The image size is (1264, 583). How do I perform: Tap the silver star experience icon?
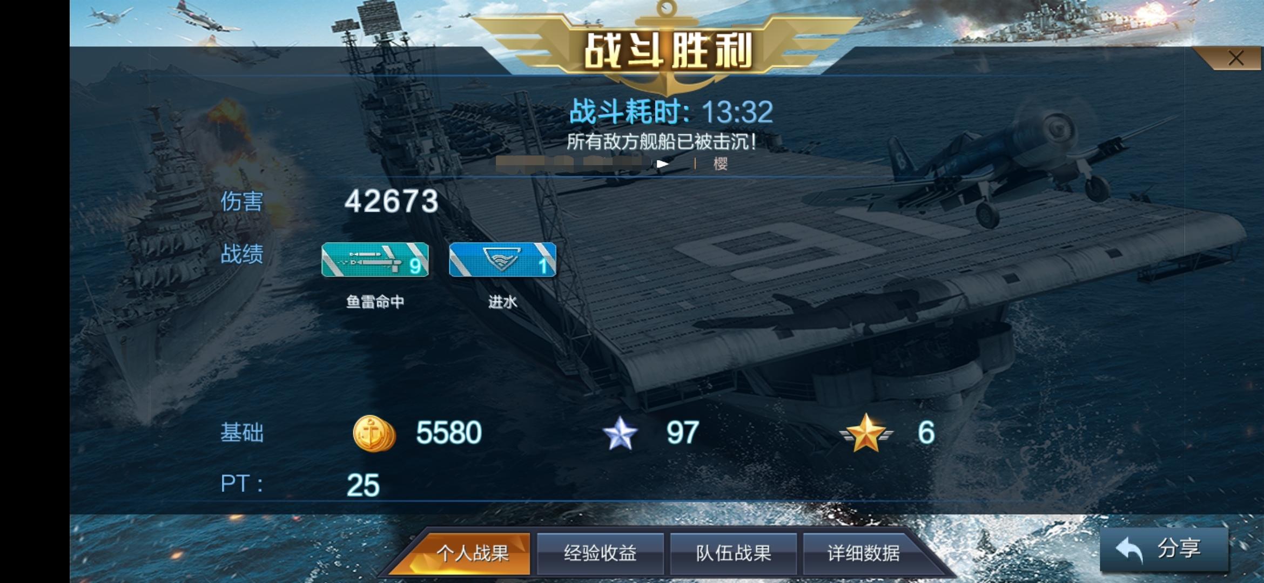point(620,433)
